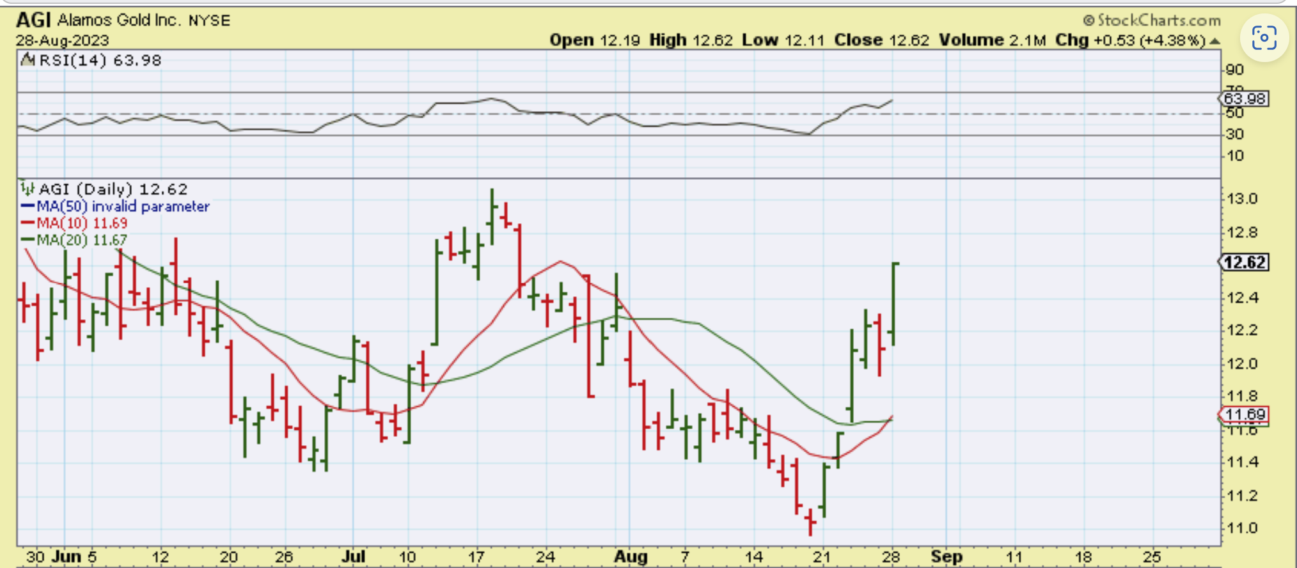
Task: Click the green MA(20) legend line
Action: click(28, 240)
